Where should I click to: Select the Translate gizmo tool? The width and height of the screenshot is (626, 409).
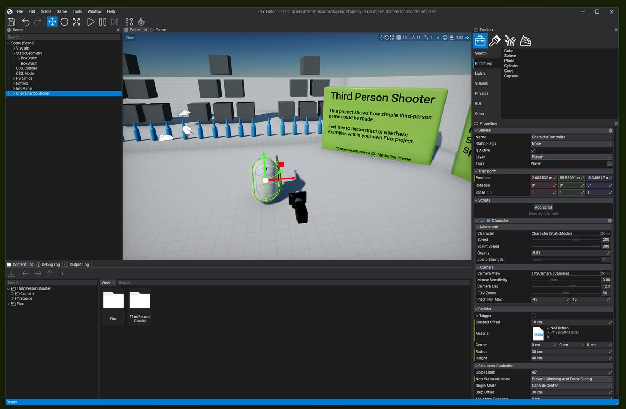pyautogui.click(x=52, y=21)
